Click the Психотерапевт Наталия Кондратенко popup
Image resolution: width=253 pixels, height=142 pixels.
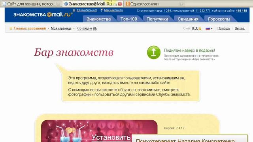pyautogui.click(x=190, y=138)
